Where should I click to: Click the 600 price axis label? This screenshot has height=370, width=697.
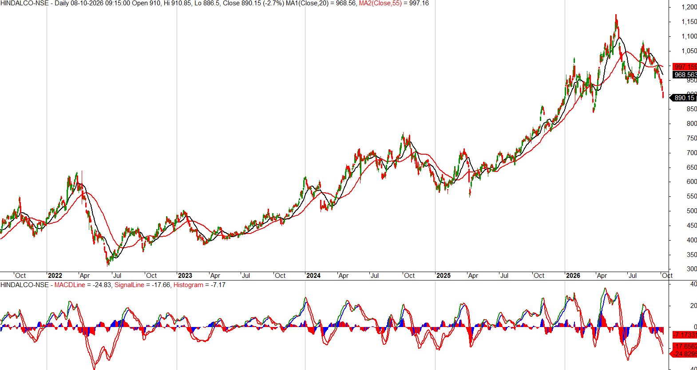pos(692,182)
